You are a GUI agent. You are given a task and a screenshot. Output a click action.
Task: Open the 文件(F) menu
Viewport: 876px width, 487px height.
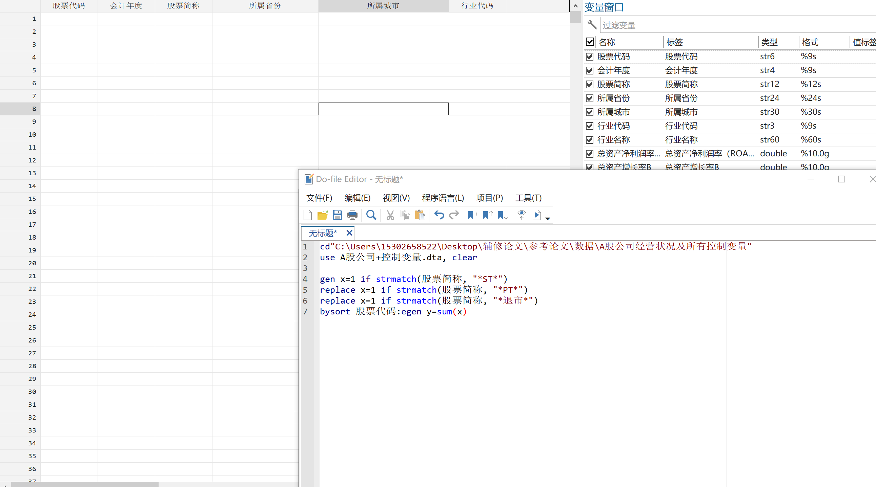(319, 198)
